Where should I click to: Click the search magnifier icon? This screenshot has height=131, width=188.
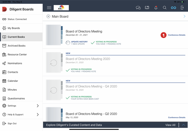[x=165, y=8]
